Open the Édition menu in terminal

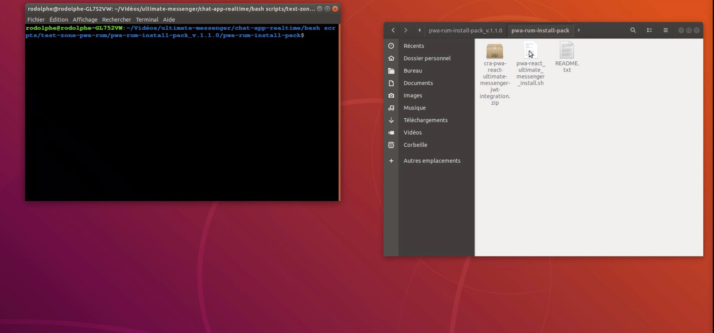[x=59, y=20]
